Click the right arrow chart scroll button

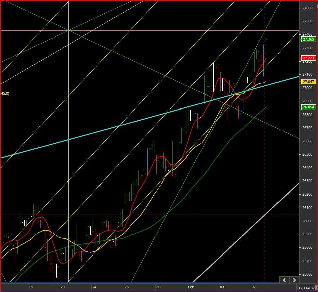coord(294,280)
